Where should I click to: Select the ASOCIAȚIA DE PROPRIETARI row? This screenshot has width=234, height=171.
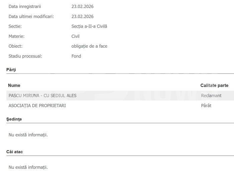[37, 106]
